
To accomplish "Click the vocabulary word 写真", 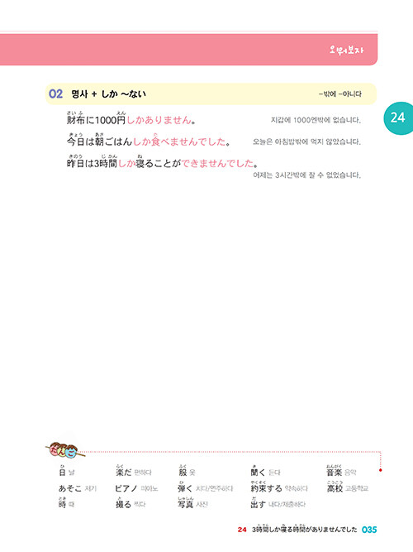I will (x=186, y=502).
